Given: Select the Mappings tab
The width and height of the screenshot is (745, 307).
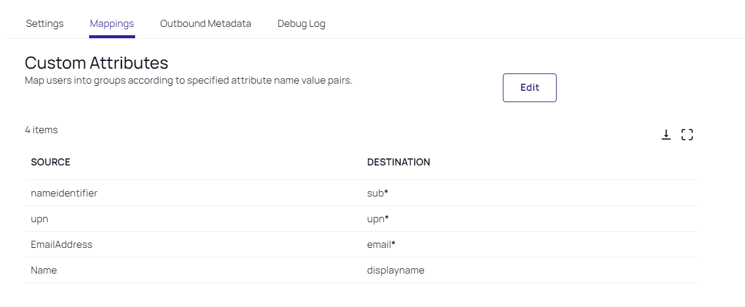Looking at the screenshot, I should pyautogui.click(x=112, y=24).
